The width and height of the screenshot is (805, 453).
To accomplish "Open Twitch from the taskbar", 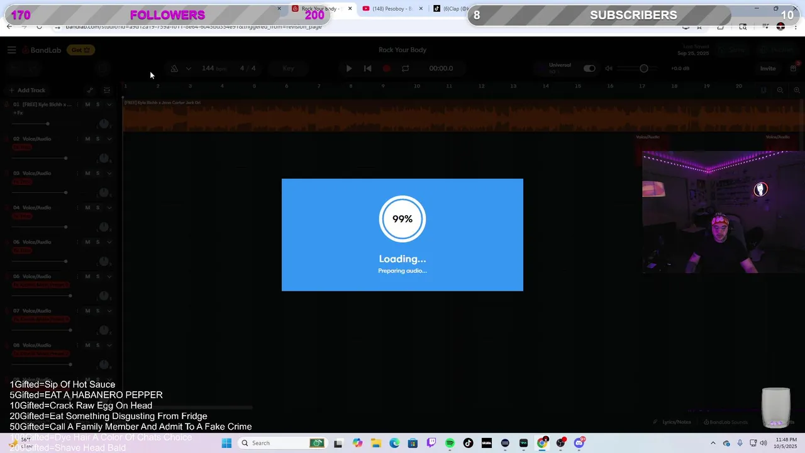I will 431,443.
